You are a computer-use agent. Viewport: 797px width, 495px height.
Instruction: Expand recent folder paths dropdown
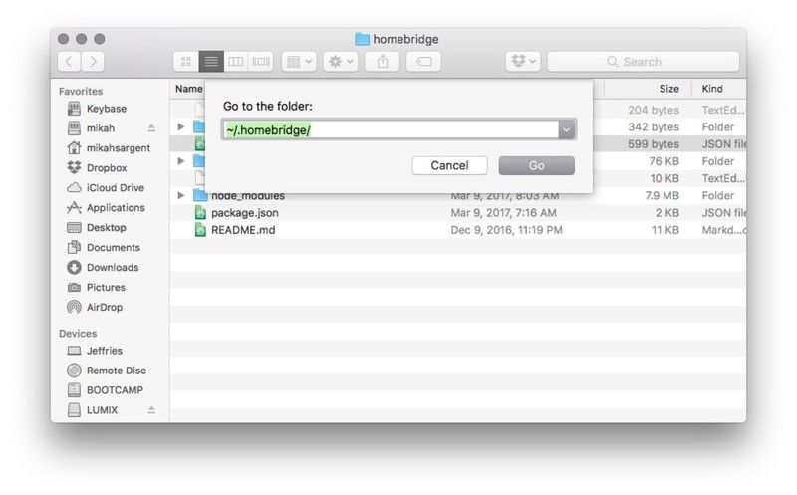[566, 130]
